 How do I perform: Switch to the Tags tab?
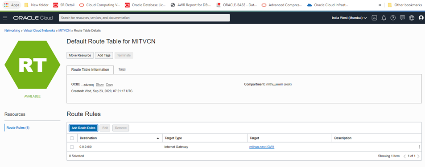[x=122, y=69]
